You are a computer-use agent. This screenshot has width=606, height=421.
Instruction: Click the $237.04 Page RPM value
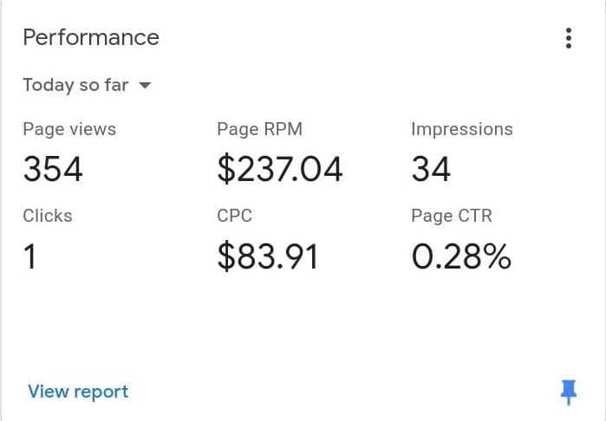280,168
